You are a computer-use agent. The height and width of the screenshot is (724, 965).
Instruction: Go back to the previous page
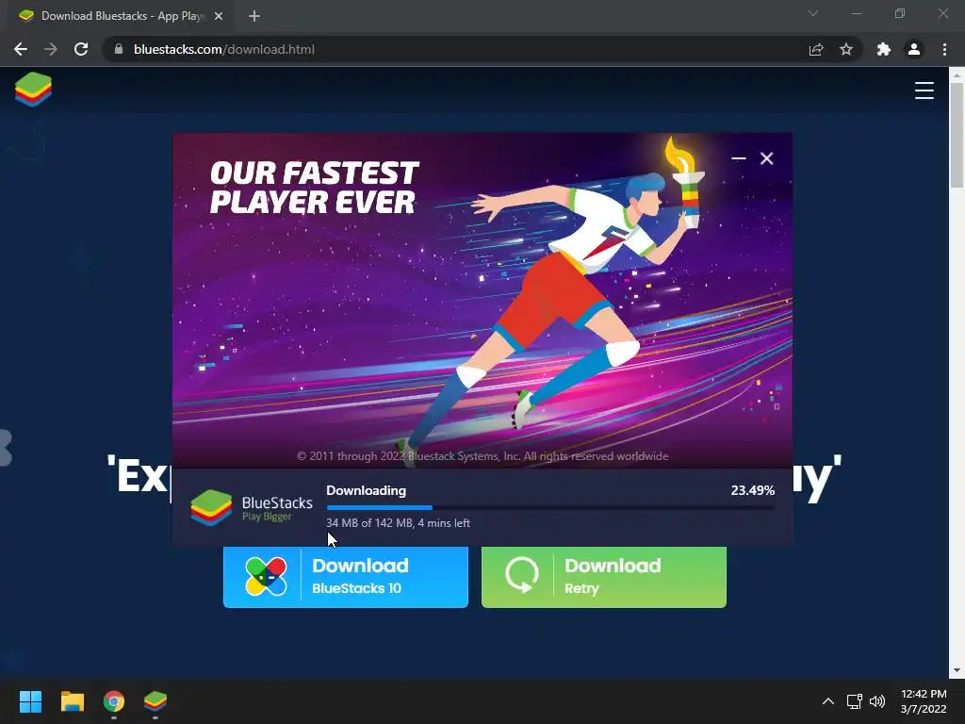pyautogui.click(x=21, y=49)
